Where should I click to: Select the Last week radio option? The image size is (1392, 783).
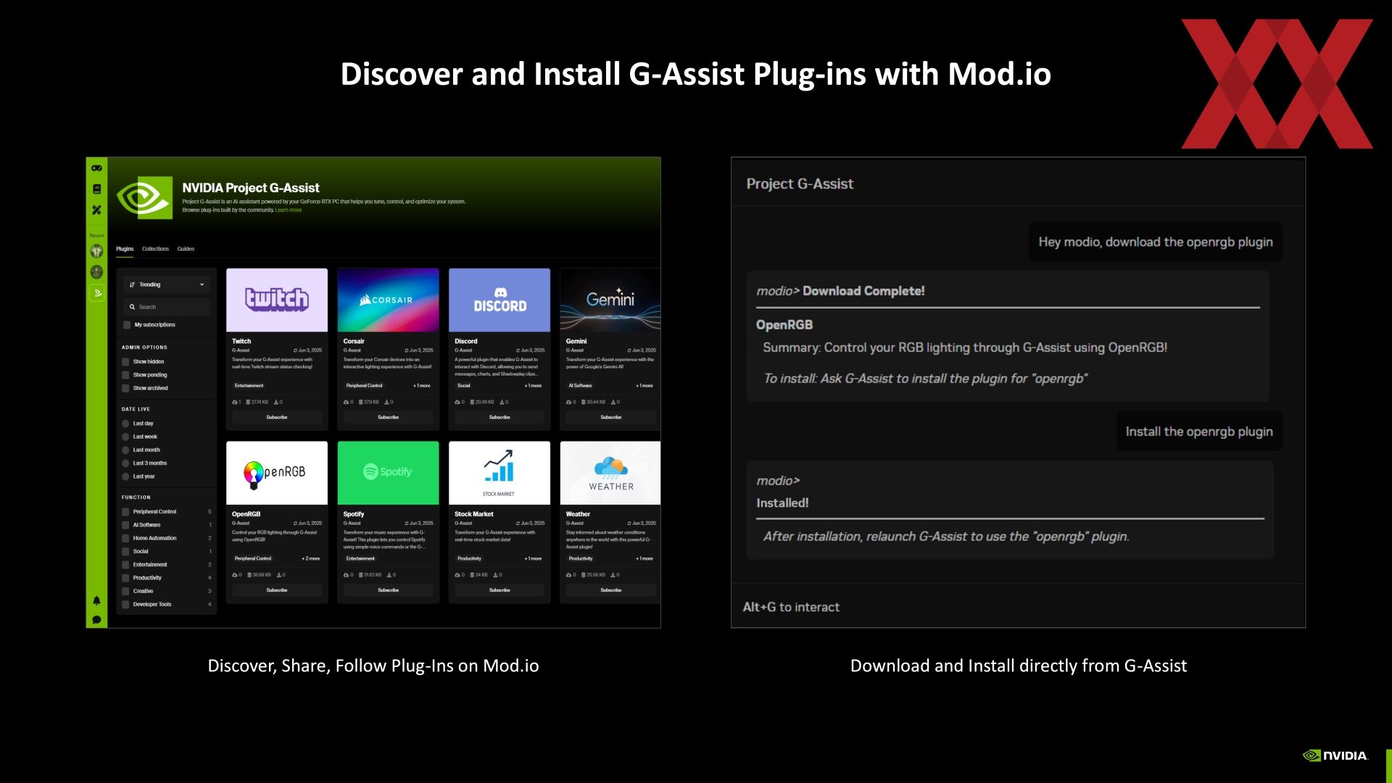click(x=125, y=436)
